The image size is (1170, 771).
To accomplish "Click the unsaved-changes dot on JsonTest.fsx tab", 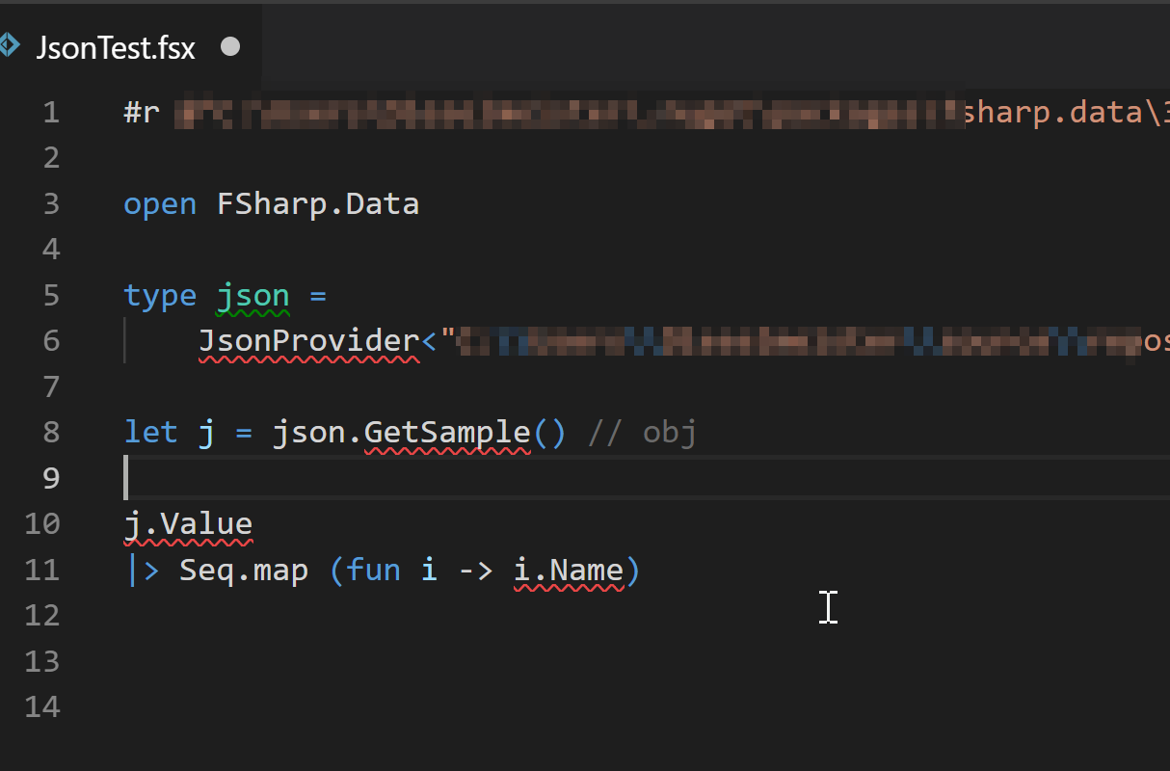I will (229, 46).
